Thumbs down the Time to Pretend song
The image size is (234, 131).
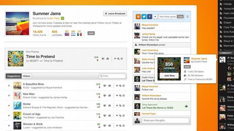103,59
